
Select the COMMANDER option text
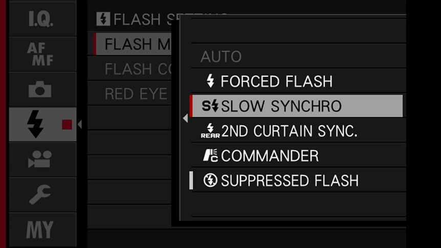[x=270, y=156]
